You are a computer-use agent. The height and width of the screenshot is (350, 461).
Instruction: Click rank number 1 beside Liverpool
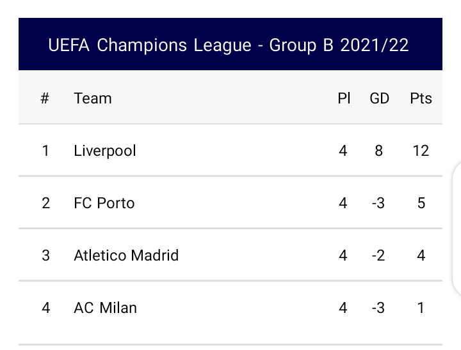coord(45,151)
